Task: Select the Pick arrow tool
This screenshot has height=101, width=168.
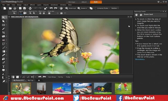Action: pyautogui.click(x=3, y=21)
